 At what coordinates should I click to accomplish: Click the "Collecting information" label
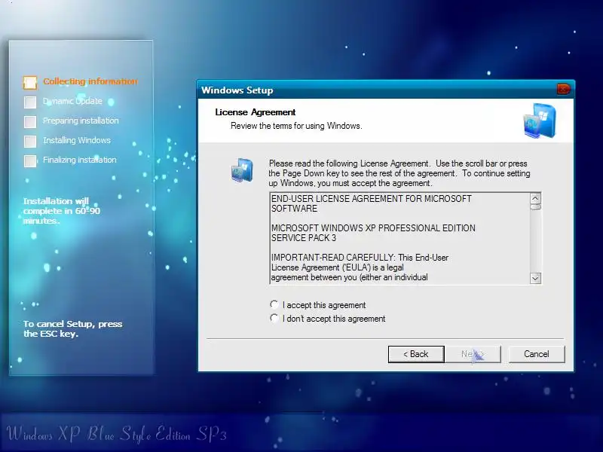[x=90, y=81]
